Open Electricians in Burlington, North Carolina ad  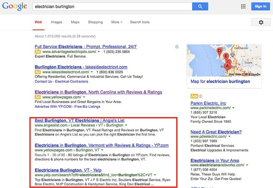pyautogui.click(x=98, y=92)
